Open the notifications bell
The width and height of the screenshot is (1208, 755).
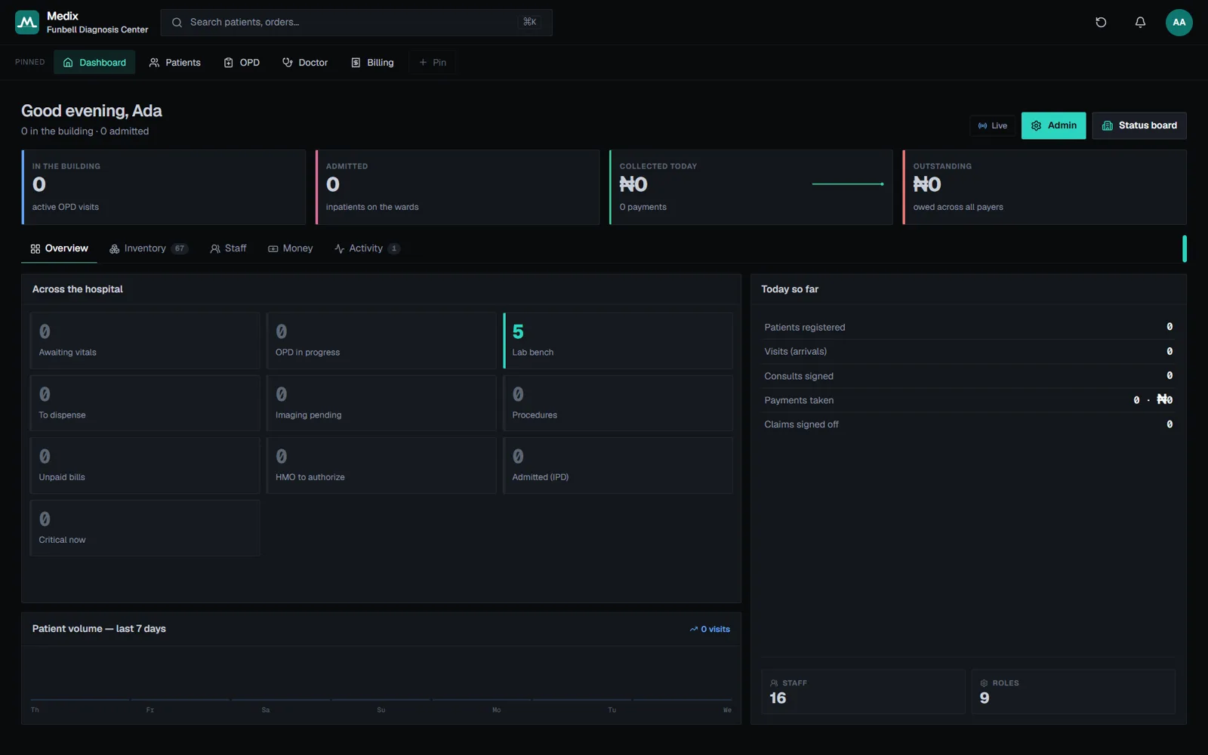click(1140, 23)
